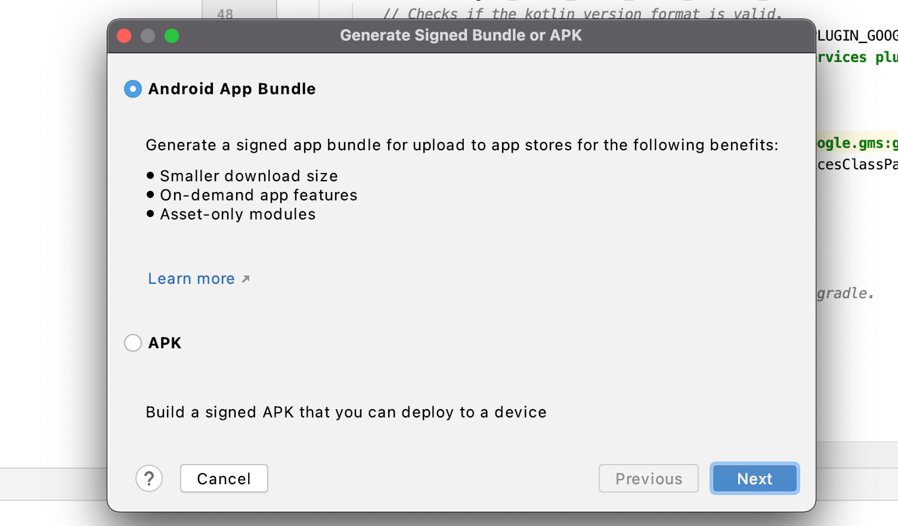Click the On-demand app features bullet
Screen dimensions: 898x526
[x=259, y=195]
